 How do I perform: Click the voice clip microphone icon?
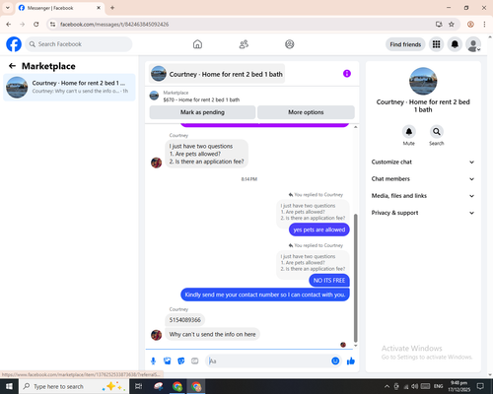point(153,361)
